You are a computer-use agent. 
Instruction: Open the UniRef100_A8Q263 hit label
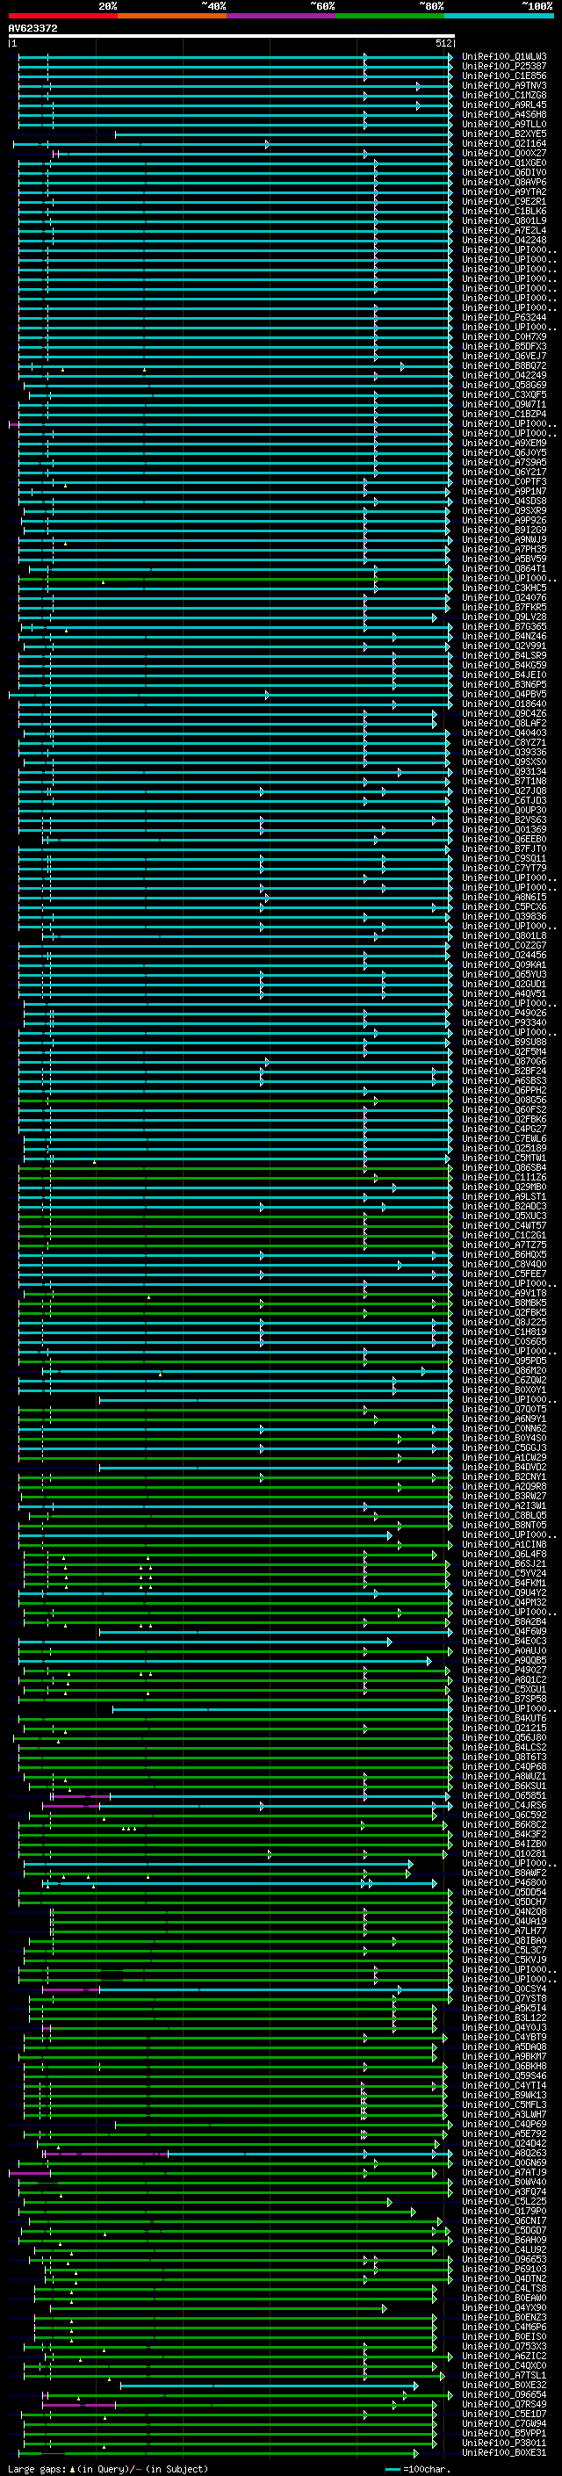click(x=504, y=2153)
